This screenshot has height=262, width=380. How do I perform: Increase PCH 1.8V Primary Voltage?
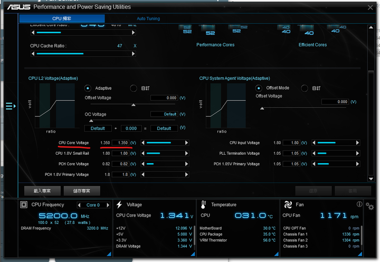pos(186,174)
